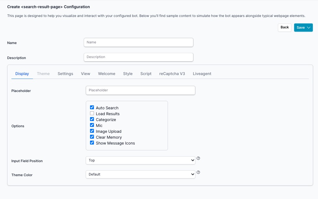This screenshot has height=199, width=318.
Task: Open the Settings tab
Action: tap(65, 74)
